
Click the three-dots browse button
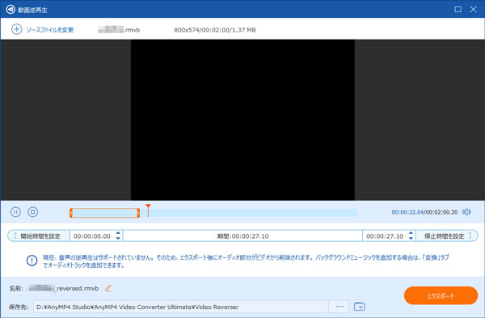pyautogui.click(x=339, y=307)
